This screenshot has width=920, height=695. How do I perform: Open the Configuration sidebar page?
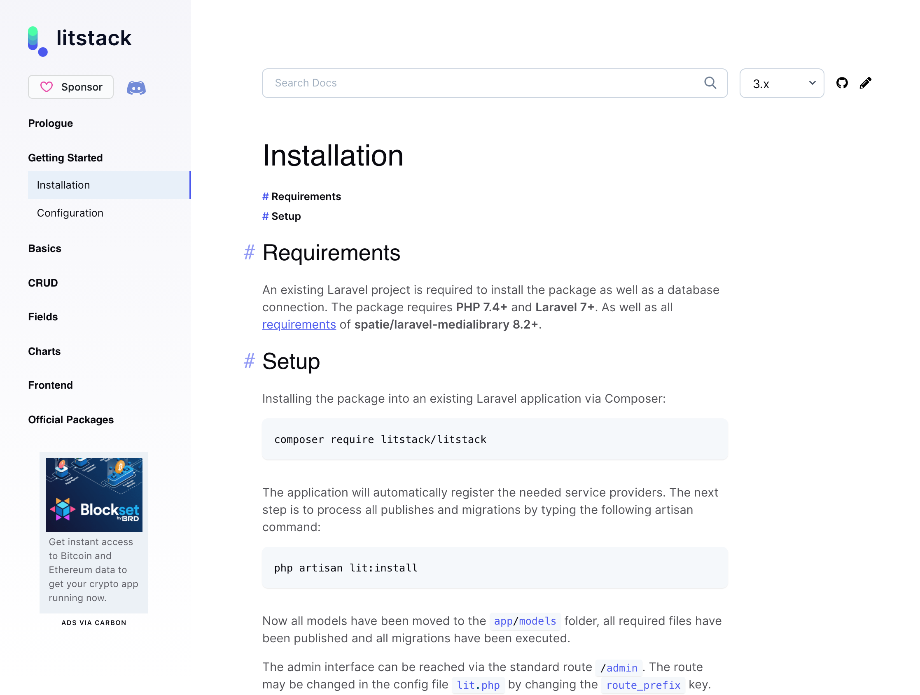point(70,213)
